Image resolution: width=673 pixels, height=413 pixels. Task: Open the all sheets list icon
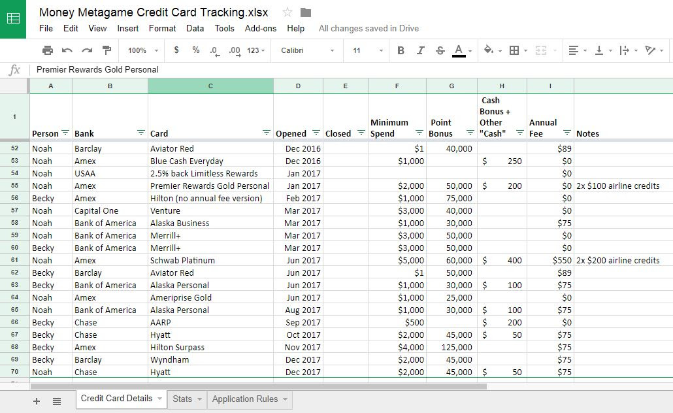57,401
